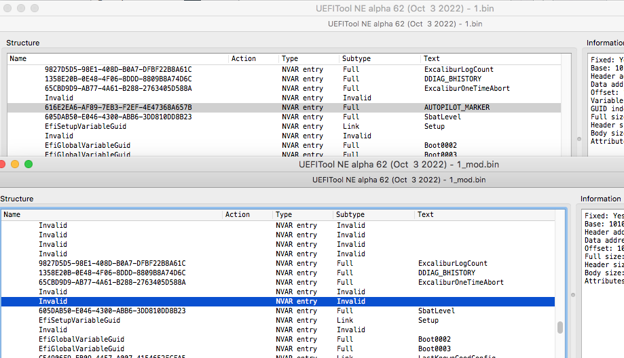Click the Text column header in 1.bin window
This screenshot has height=358, width=624.
491,58
